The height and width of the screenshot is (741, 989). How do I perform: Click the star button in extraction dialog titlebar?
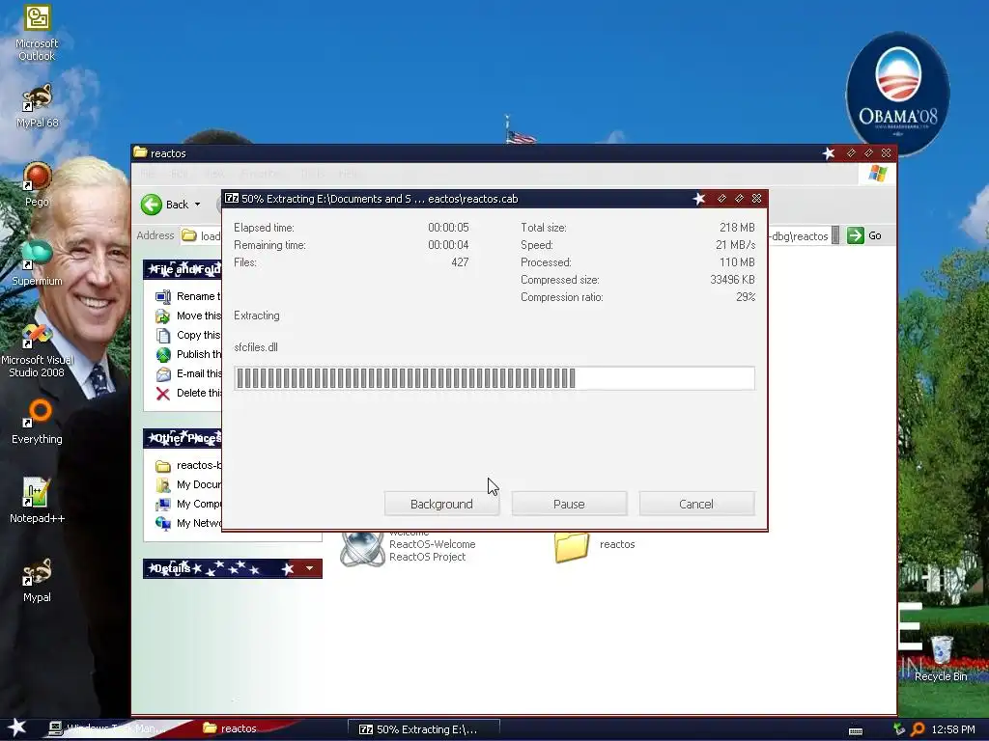[x=699, y=199]
